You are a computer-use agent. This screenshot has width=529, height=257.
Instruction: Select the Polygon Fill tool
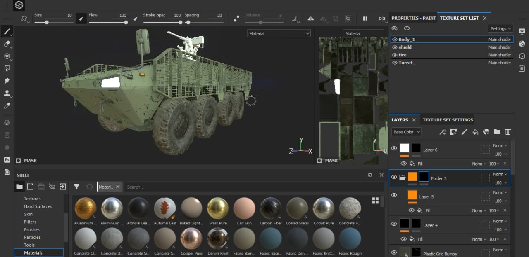pyautogui.click(x=7, y=68)
